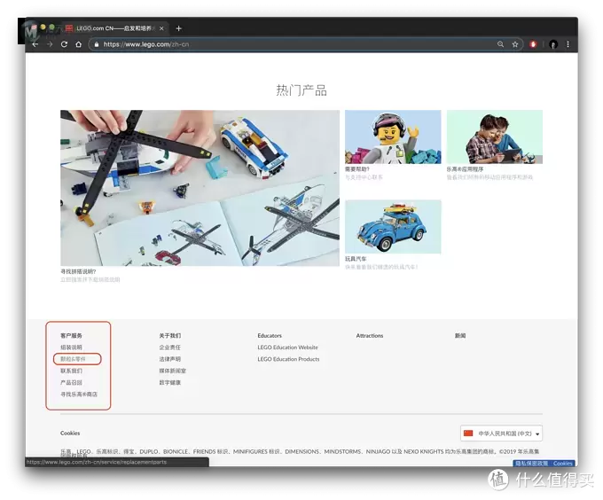Open 联系我们 in the footer
Image resolution: width=603 pixels, height=500 pixels.
pyautogui.click(x=71, y=371)
